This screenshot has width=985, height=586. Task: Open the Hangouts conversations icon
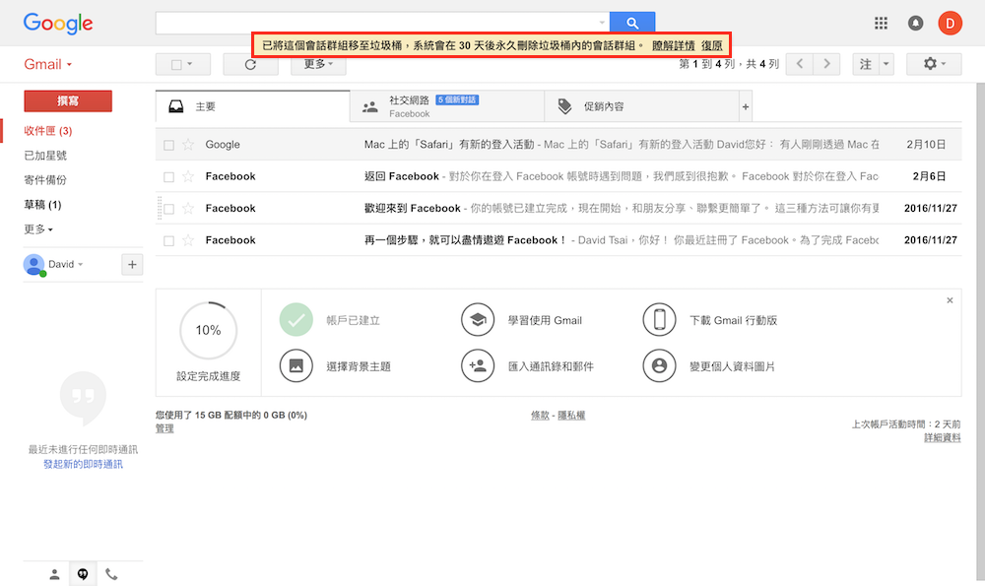click(x=83, y=574)
